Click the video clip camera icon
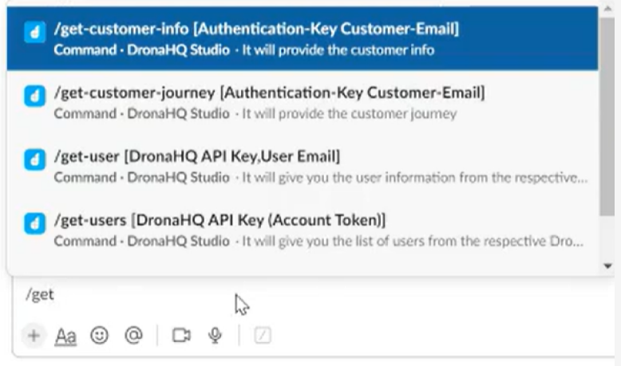 point(182,336)
